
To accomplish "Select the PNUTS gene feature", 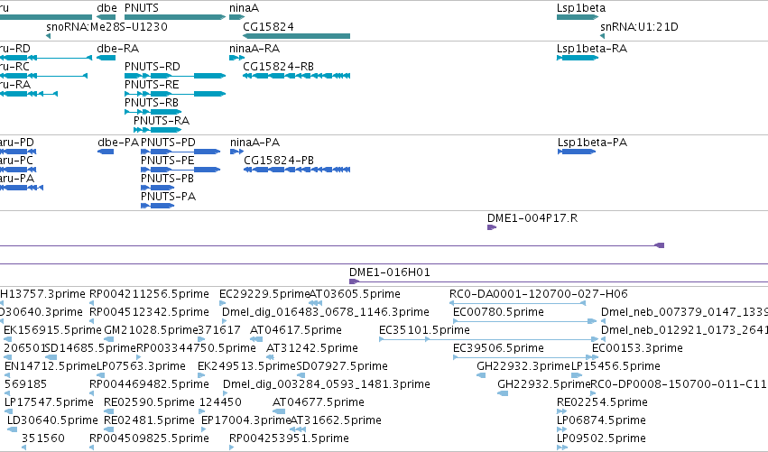I will coord(175,17).
